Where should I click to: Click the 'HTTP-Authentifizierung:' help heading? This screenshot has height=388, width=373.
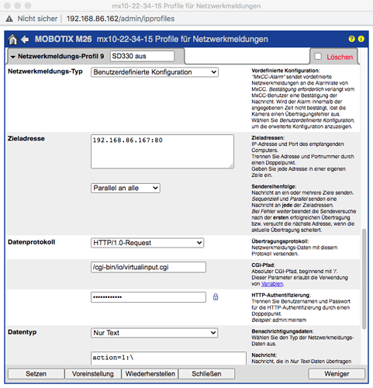click(281, 295)
